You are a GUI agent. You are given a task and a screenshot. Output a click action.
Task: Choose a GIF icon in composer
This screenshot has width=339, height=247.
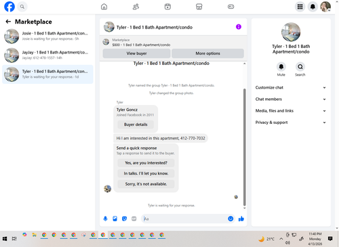pos(134,219)
